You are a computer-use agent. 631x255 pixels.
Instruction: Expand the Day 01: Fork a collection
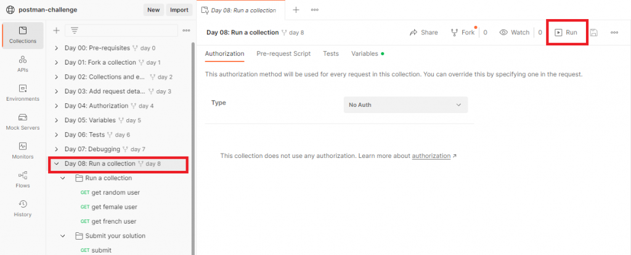(x=56, y=62)
